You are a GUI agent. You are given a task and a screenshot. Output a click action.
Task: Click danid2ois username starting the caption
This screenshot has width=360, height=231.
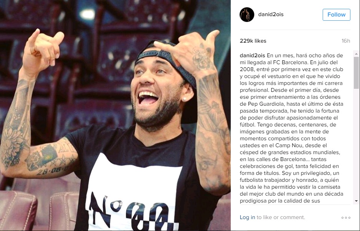(252, 55)
